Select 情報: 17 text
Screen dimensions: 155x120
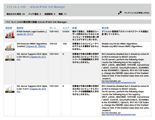coord(63,14)
